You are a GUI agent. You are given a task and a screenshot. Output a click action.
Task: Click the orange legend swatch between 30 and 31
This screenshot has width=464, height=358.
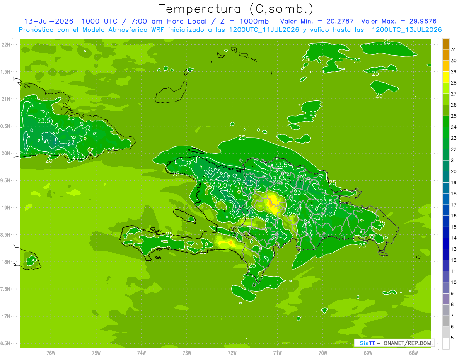click(446, 55)
